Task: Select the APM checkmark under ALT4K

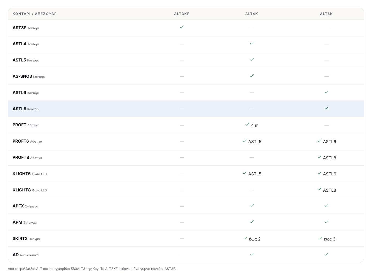Action: pyautogui.click(x=252, y=222)
